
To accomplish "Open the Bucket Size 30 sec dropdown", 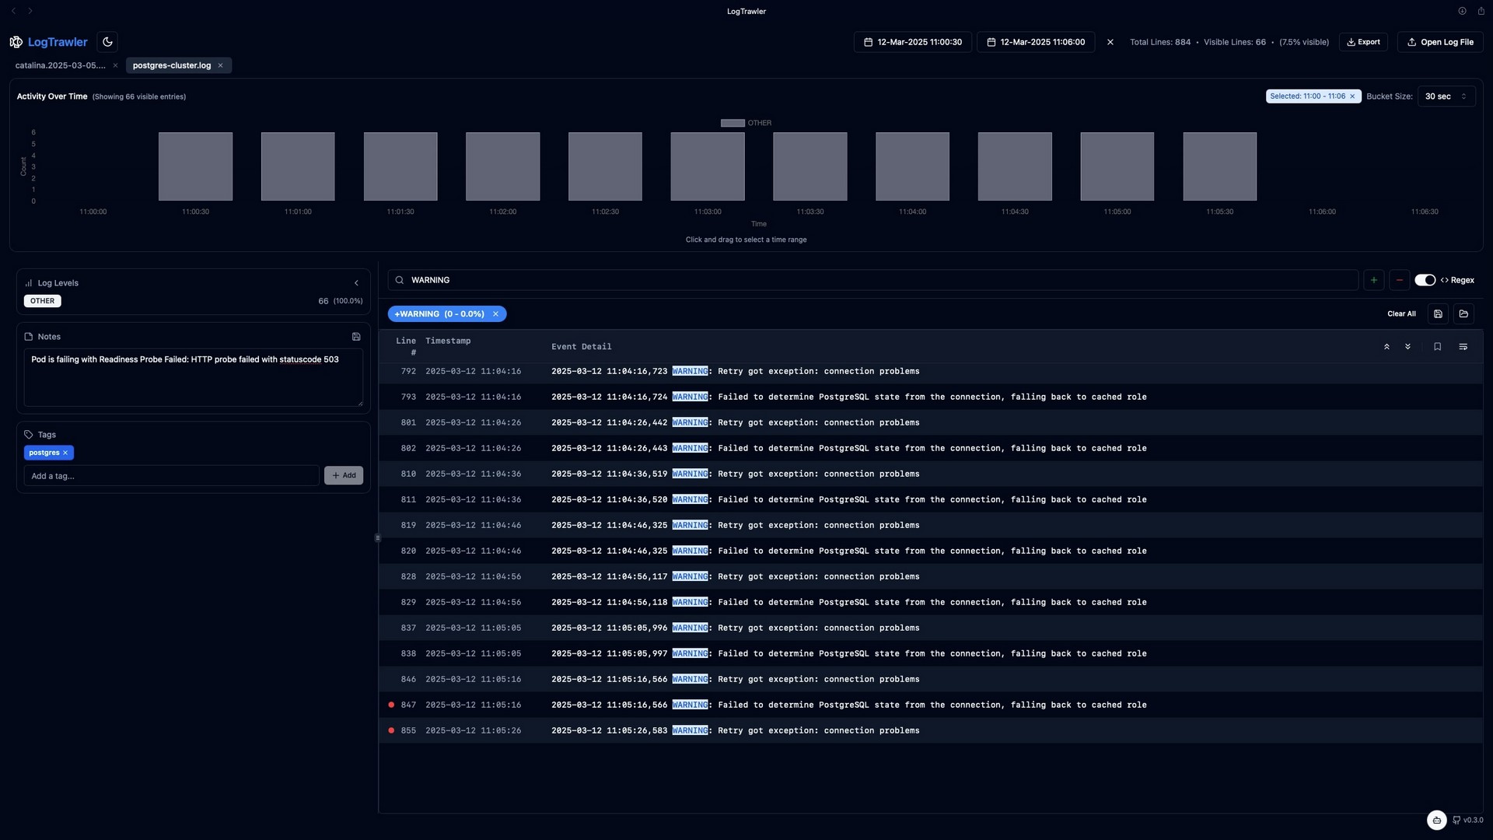I will [1446, 96].
